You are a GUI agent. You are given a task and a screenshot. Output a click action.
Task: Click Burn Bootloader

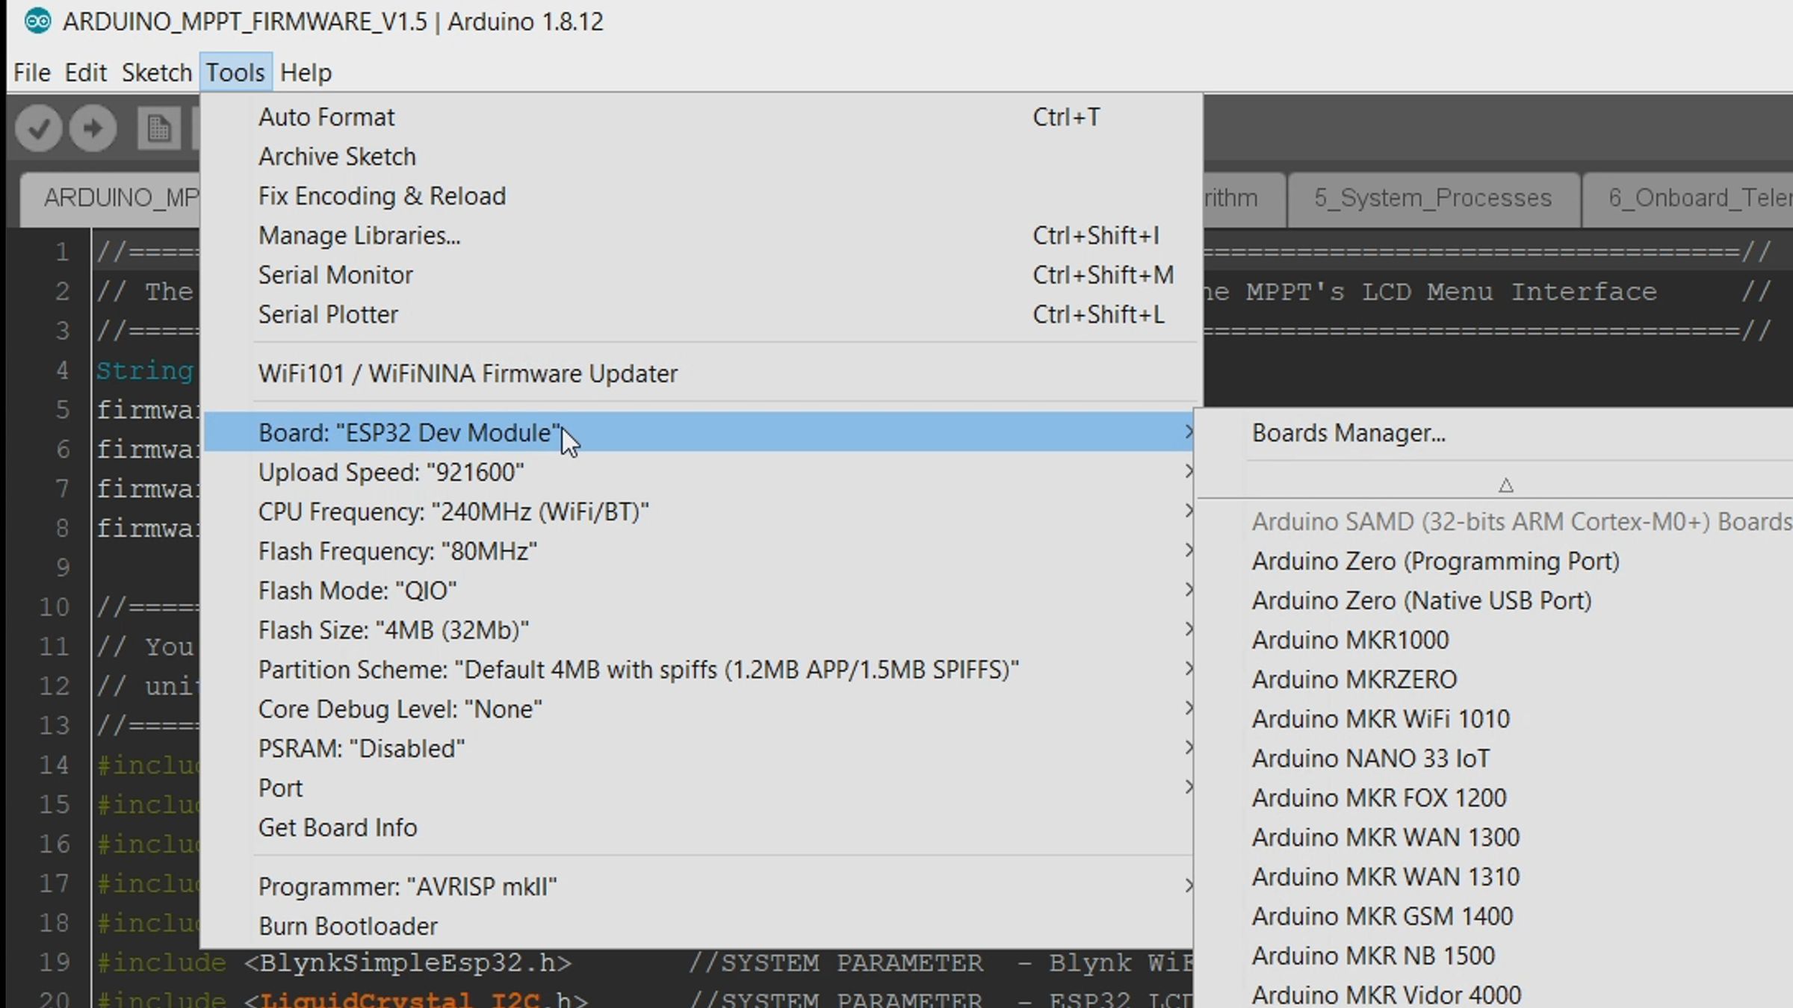click(x=699, y=927)
